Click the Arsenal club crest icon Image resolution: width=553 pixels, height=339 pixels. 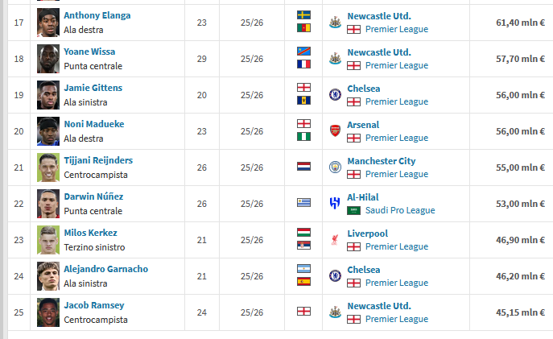pos(335,131)
